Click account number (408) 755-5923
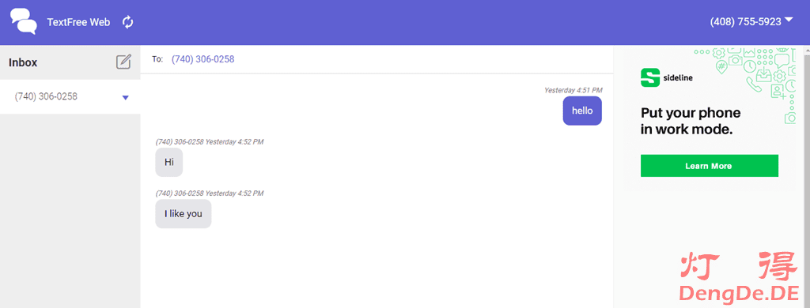Screen dimensions: 810x308 (x=745, y=22)
